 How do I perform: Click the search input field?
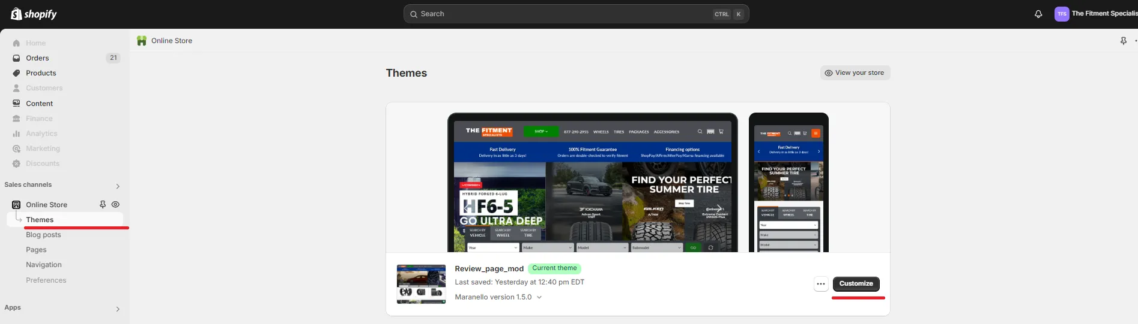coord(564,14)
